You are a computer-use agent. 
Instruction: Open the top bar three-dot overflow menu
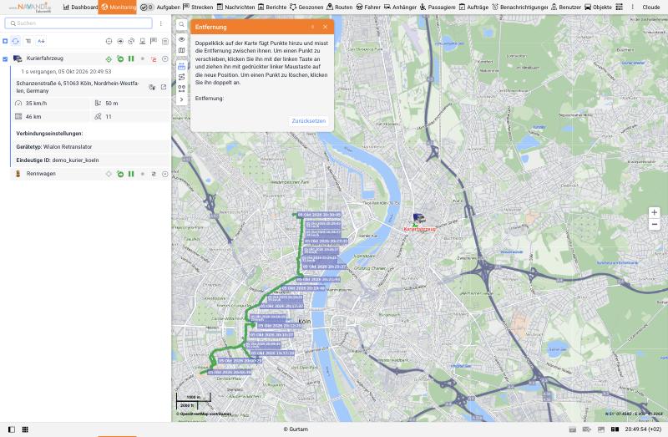click(x=632, y=8)
